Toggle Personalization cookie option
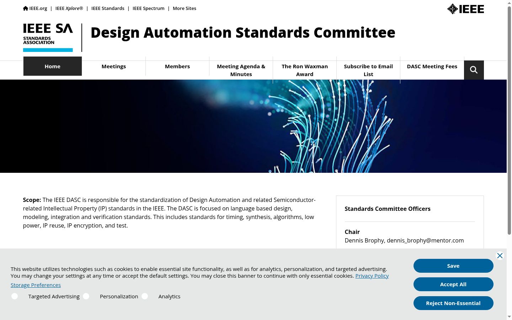Image resolution: width=512 pixels, height=320 pixels. click(86, 296)
